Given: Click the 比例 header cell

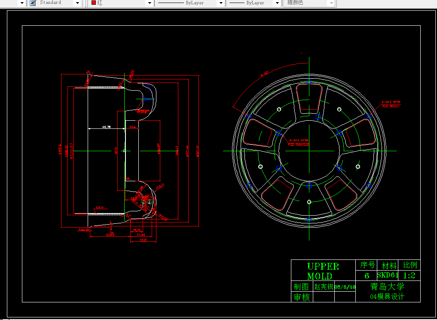Looking at the screenshot, I should tap(410, 265).
